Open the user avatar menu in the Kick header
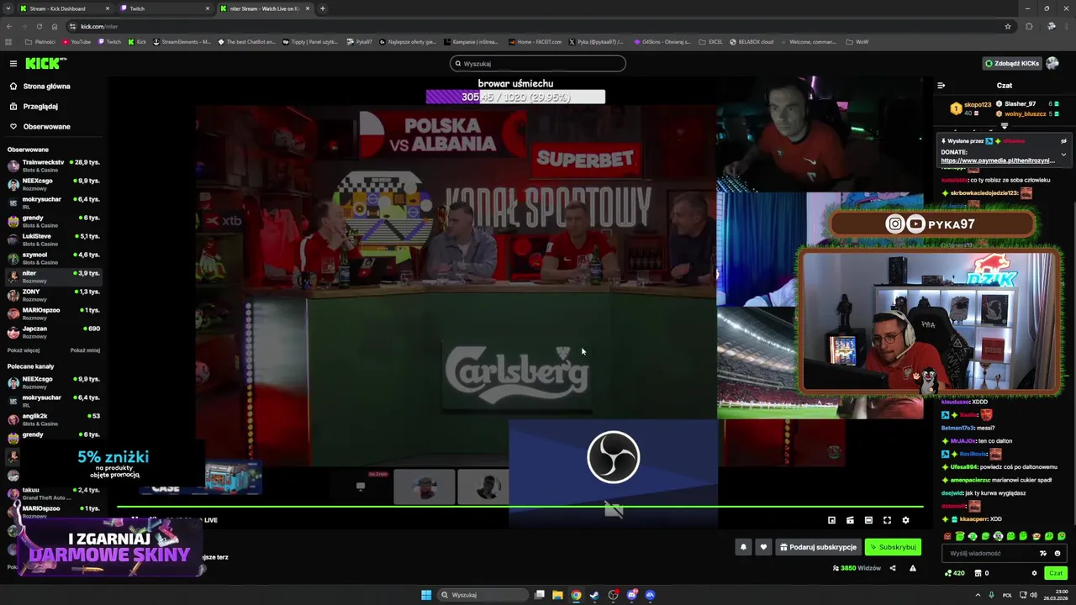The height and width of the screenshot is (605, 1076). point(1054,63)
